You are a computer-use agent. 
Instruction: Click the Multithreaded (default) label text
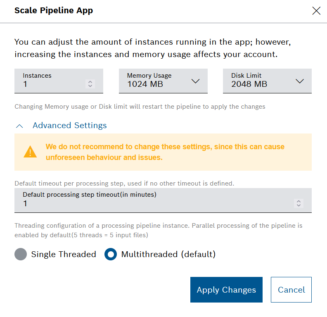pos(168,254)
